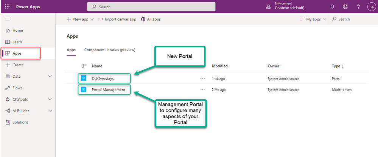378x157 pixels.
Task: Click Import canvas app
Action: click(x=117, y=19)
